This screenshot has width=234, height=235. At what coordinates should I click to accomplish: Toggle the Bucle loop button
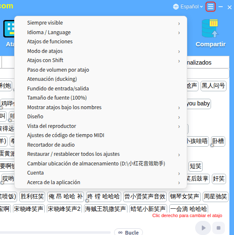[x=128, y=232]
